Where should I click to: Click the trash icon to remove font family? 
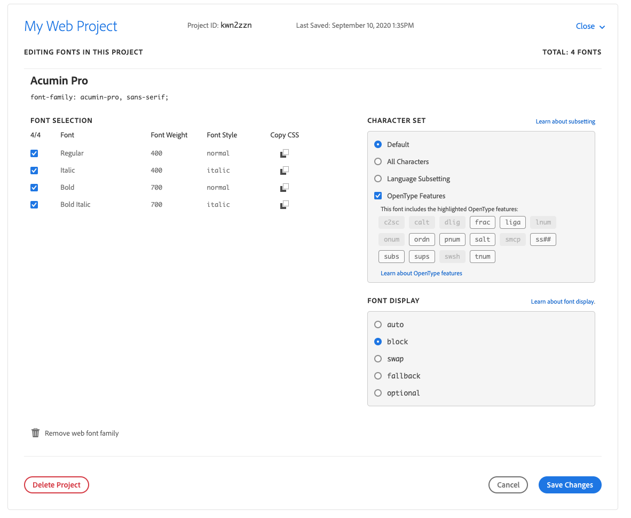[36, 433]
